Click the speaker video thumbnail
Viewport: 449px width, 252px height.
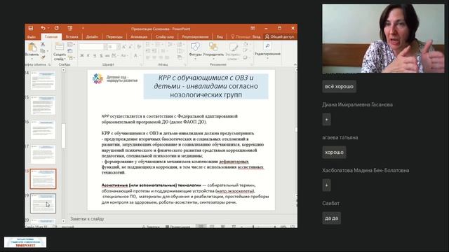(x=384, y=38)
